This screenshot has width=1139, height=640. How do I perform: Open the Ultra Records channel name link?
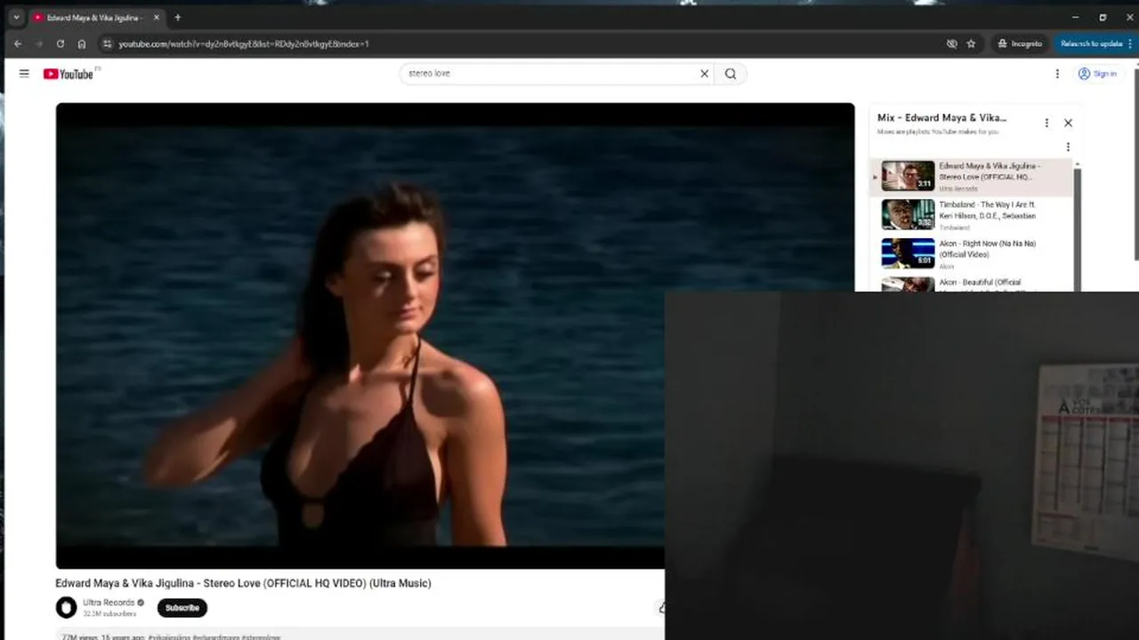point(109,603)
